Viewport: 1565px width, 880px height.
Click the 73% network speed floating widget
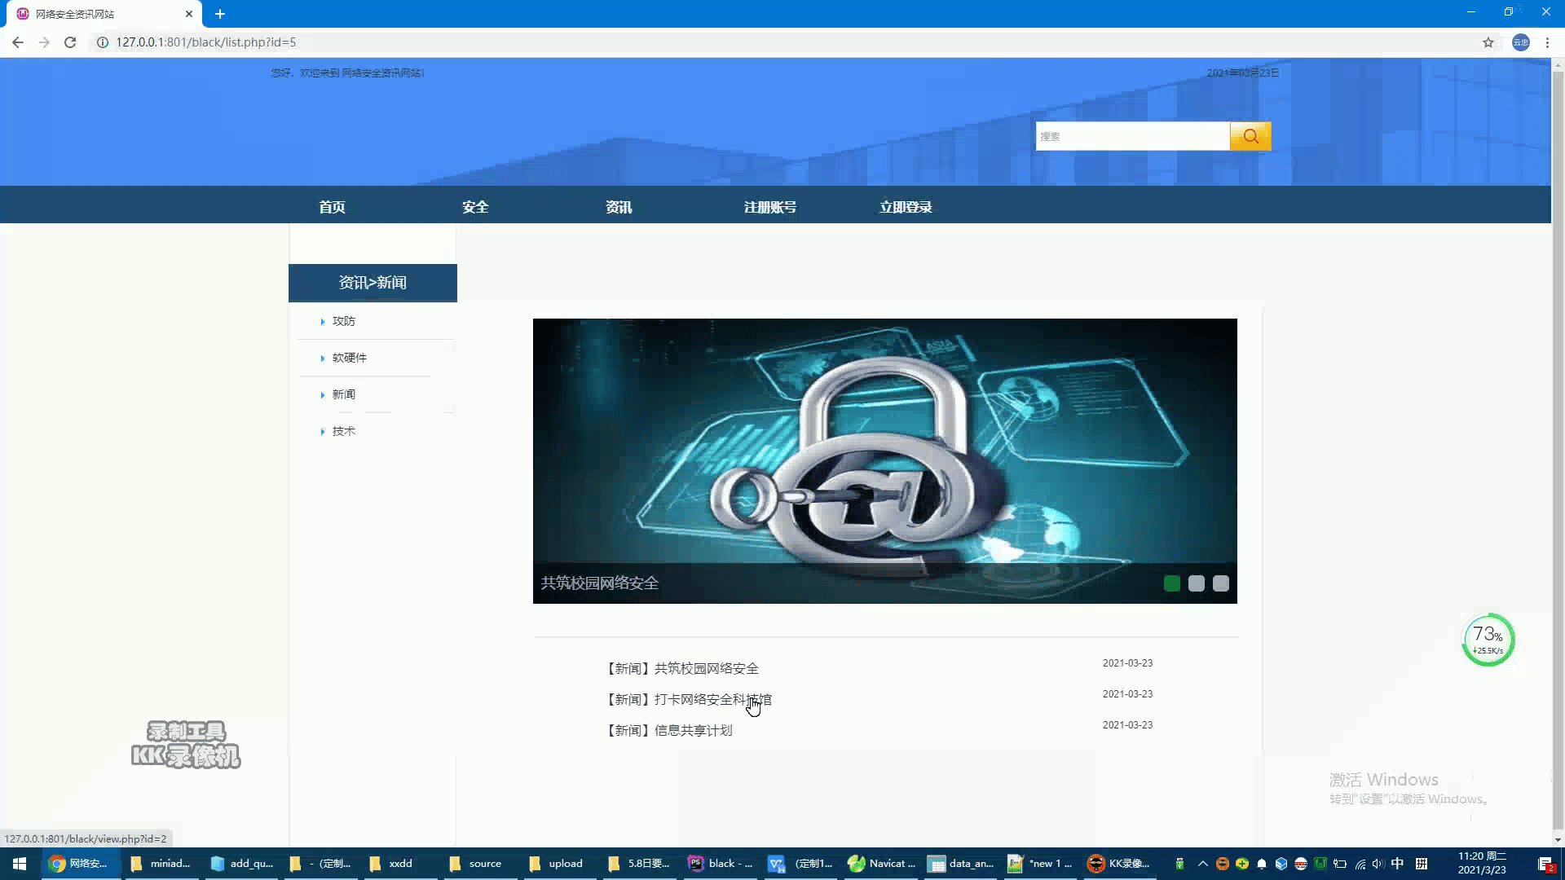[x=1488, y=640]
